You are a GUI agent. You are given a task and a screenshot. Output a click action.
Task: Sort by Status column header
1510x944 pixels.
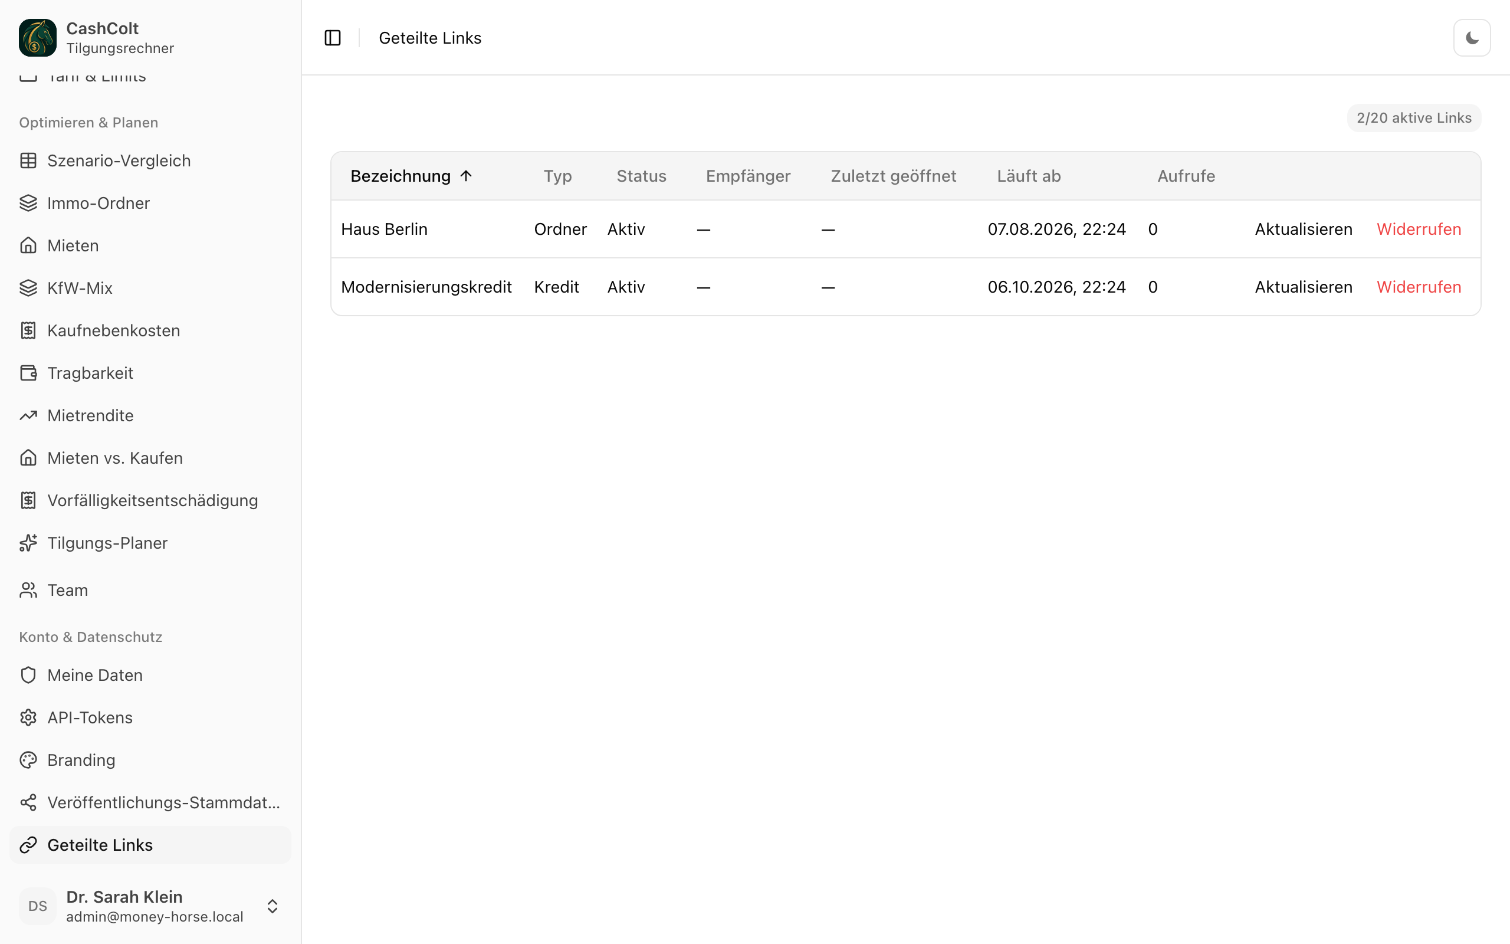point(641,176)
